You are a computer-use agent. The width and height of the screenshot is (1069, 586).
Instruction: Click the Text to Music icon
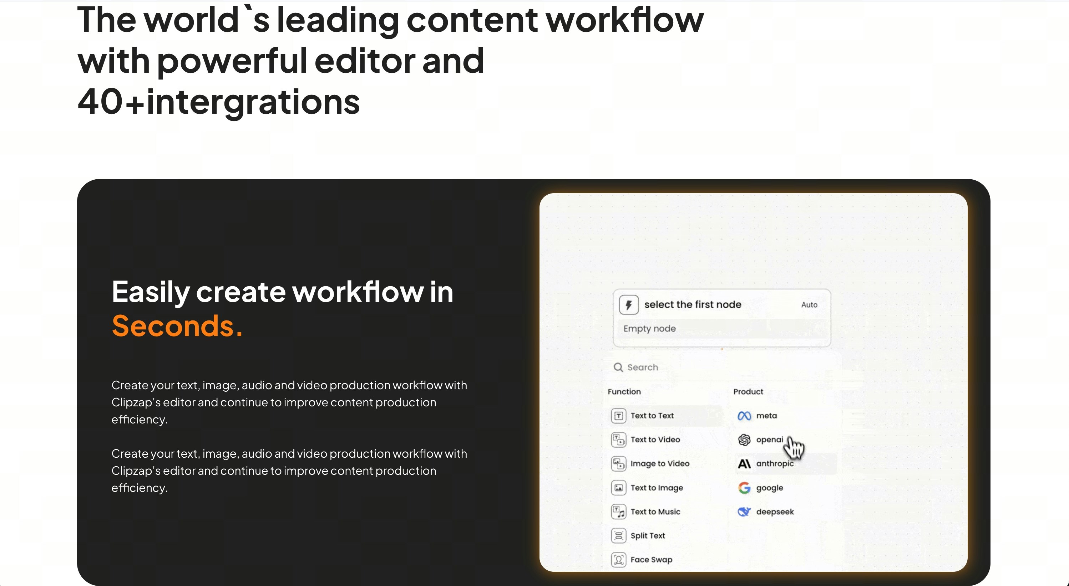[618, 512]
